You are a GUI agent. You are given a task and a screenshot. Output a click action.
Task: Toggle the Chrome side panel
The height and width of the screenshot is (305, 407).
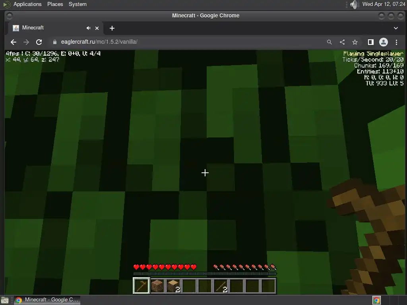pos(371,42)
